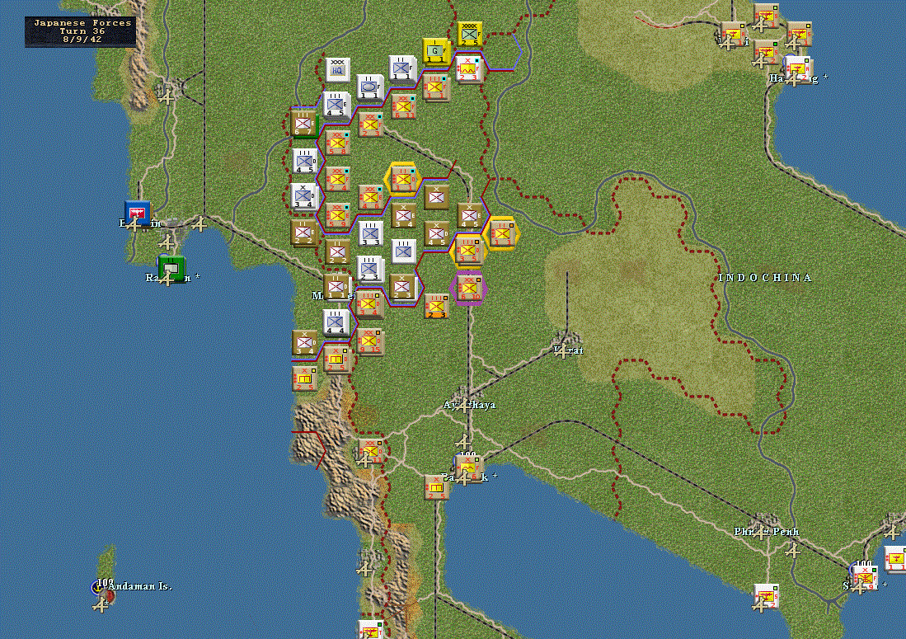Click the INDOCHINA map label

pyautogui.click(x=765, y=277)
